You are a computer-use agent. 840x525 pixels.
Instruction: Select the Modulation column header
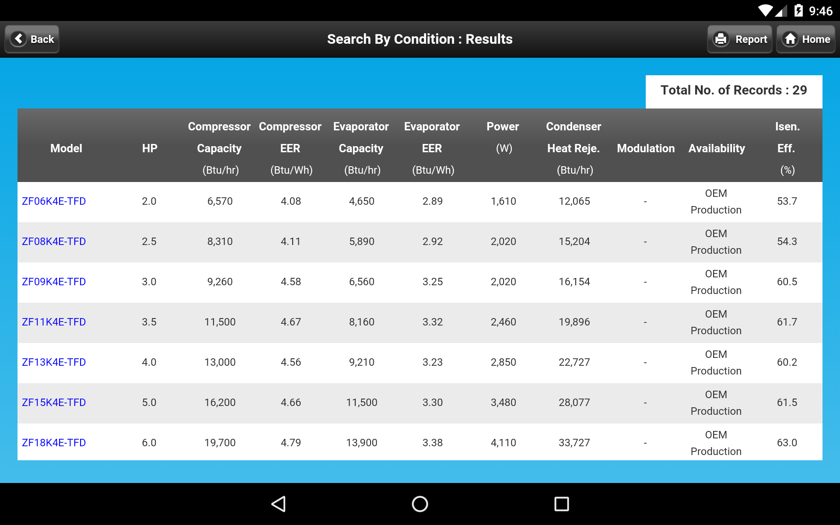point(646,148)
